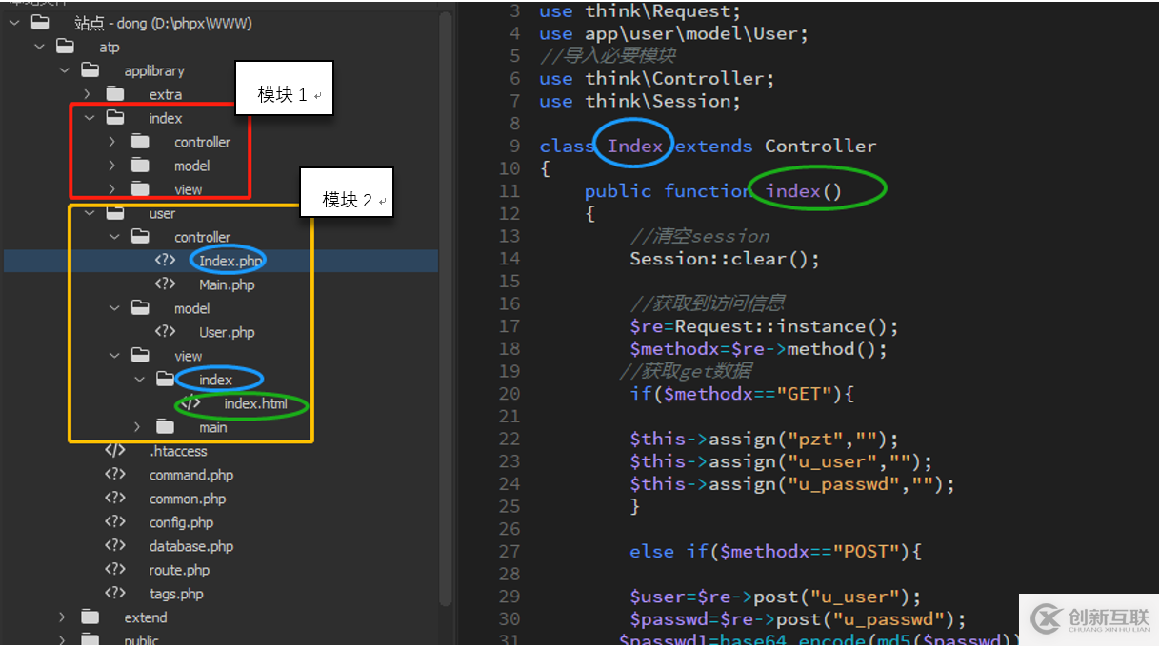The image size is (1159, 646).
Task: Select tags.php in the file tree
Action: 176,594
